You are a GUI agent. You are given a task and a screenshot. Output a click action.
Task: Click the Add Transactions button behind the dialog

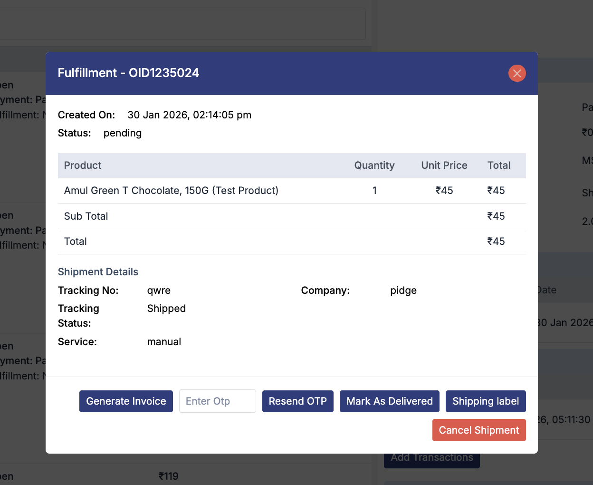point(431,460)
